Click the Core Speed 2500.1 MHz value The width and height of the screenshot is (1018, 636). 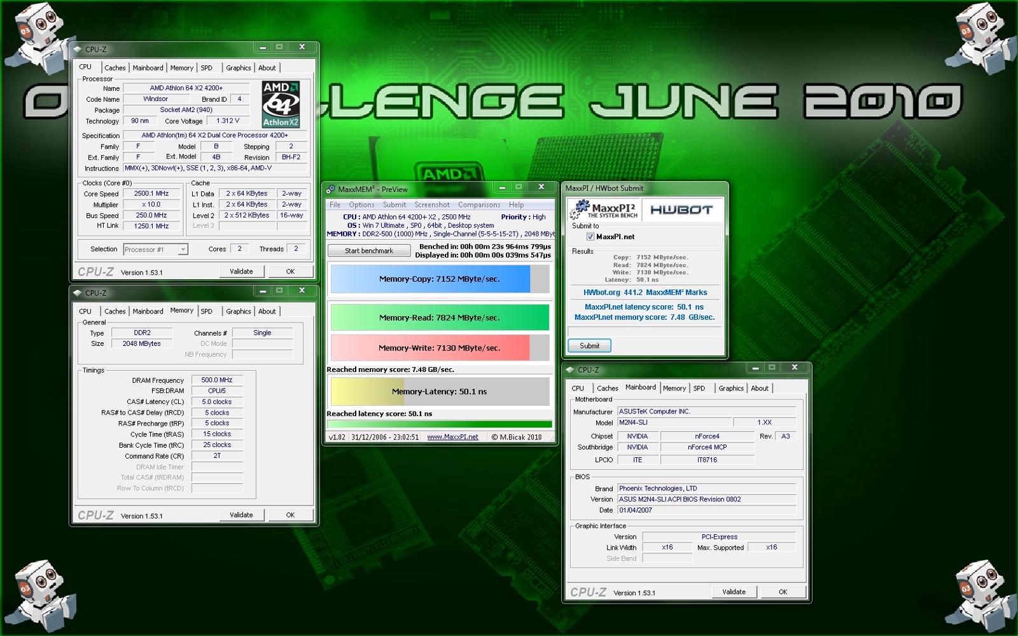coord(151,193)
